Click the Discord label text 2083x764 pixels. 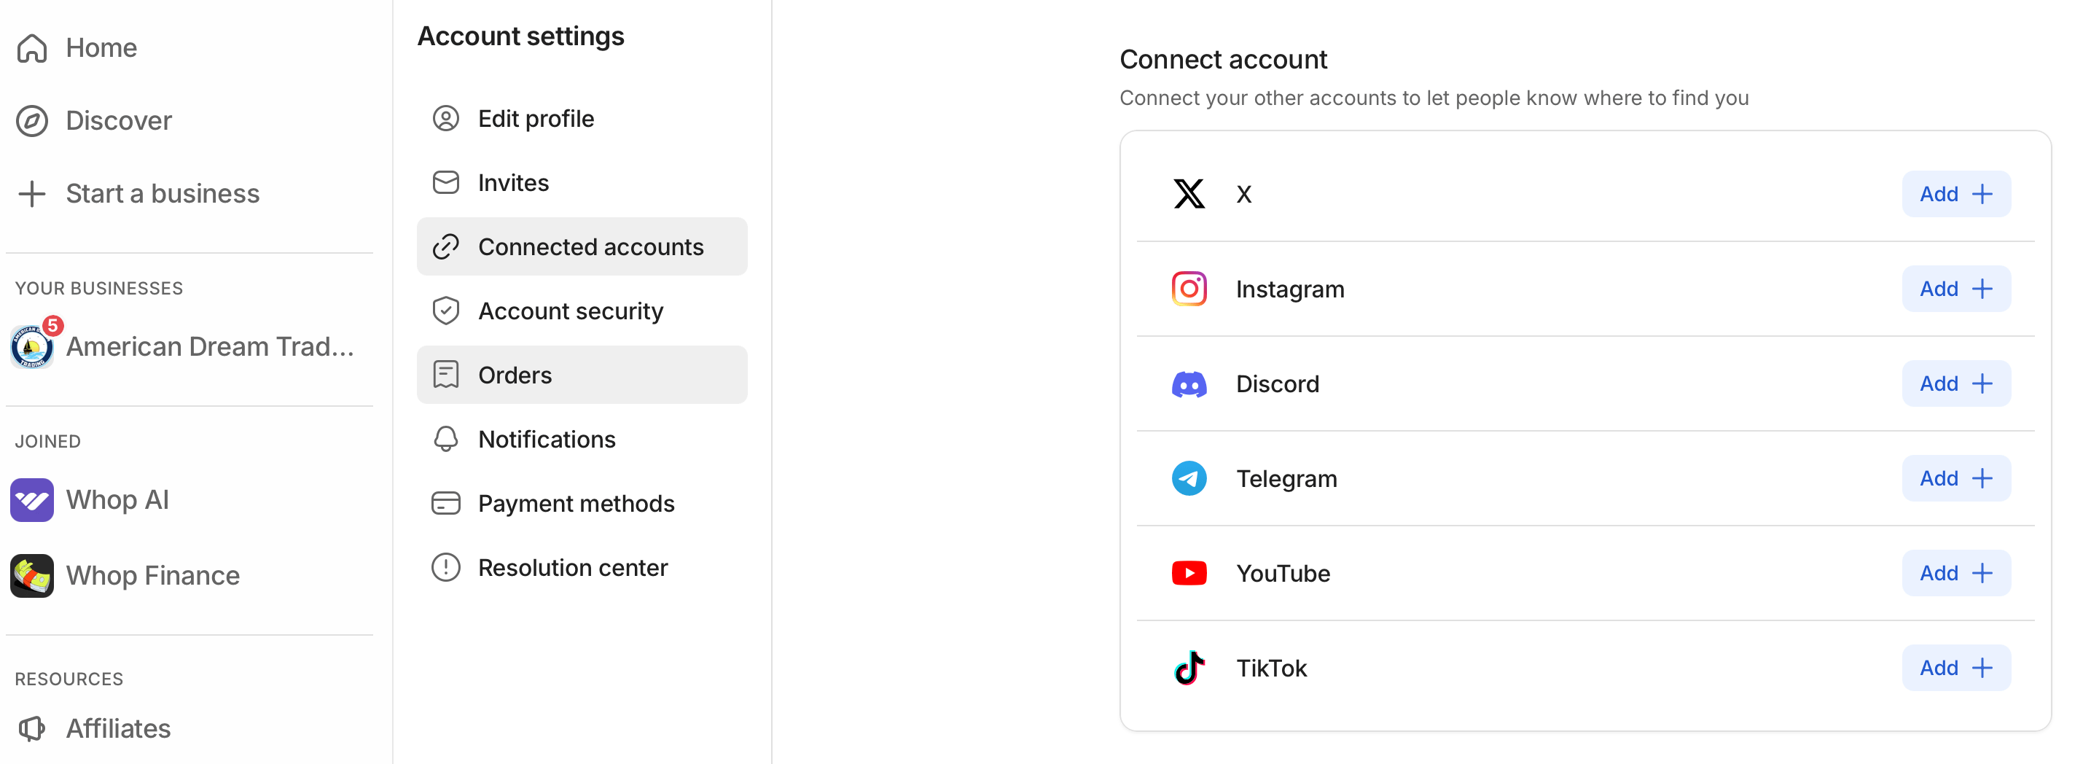1278,384
